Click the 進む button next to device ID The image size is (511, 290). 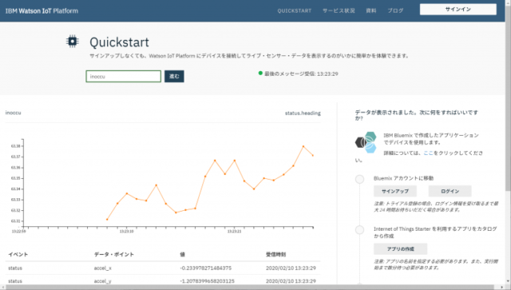point(174,77)
